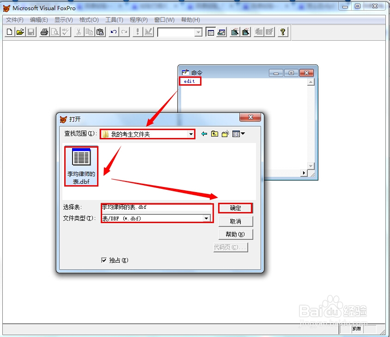Open the 文件(F) menu
The image size is (390, 337).
tap(14, 20)
